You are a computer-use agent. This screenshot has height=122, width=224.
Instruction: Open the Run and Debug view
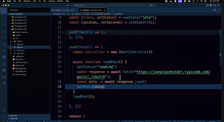[4, 31]
